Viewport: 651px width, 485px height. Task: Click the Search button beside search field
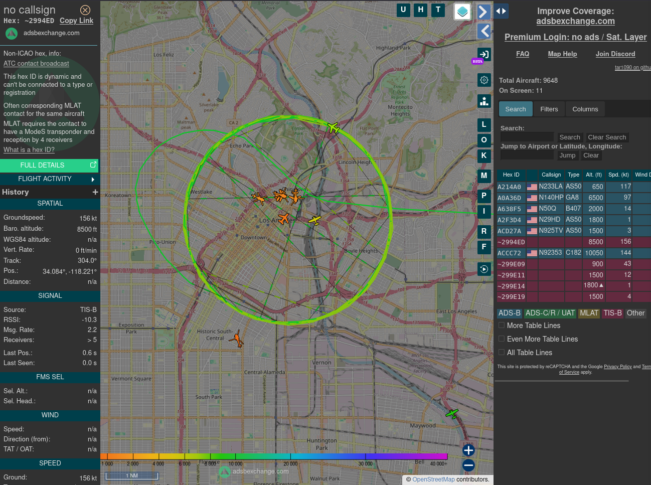coord(570,137)
